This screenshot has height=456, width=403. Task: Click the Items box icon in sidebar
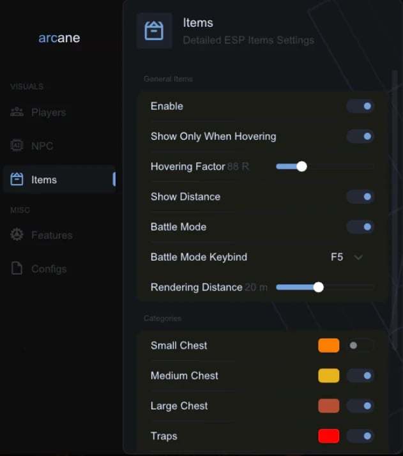click(x=17, y=179)
